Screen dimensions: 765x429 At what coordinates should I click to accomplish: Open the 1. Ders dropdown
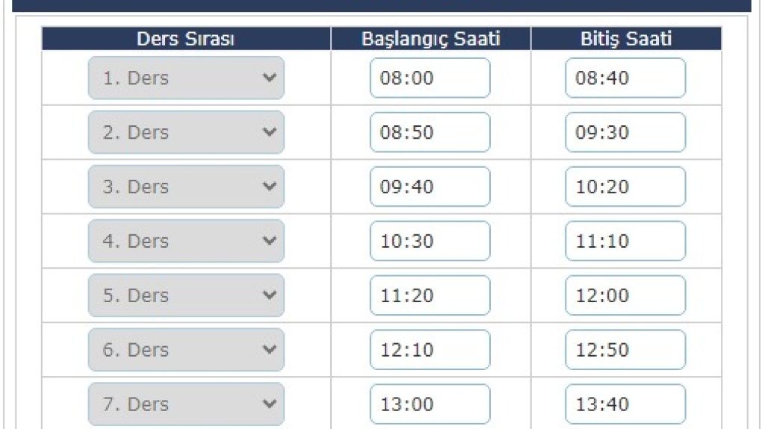pyautogui.click(x=186, y=78)
